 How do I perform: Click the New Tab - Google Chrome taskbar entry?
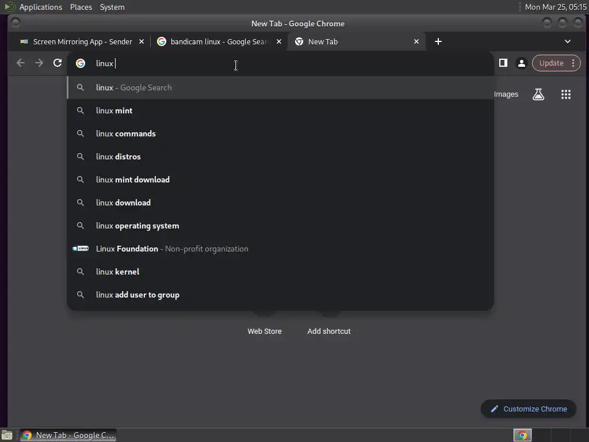point(68,435)
